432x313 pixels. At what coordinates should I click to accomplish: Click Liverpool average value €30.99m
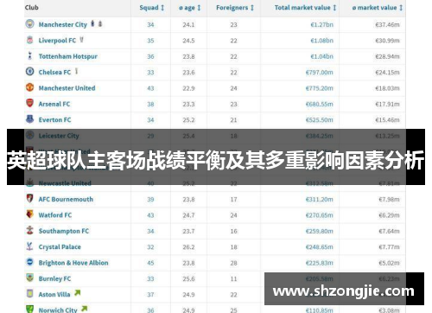click(387, 41)
